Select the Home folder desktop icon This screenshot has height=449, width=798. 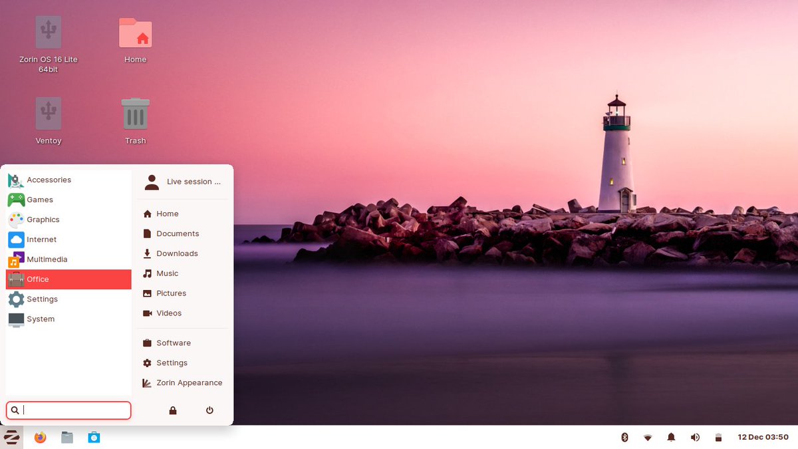point(136,41)
